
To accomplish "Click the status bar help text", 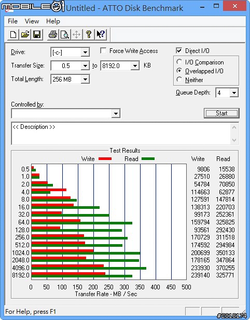I will click(31, 312).
